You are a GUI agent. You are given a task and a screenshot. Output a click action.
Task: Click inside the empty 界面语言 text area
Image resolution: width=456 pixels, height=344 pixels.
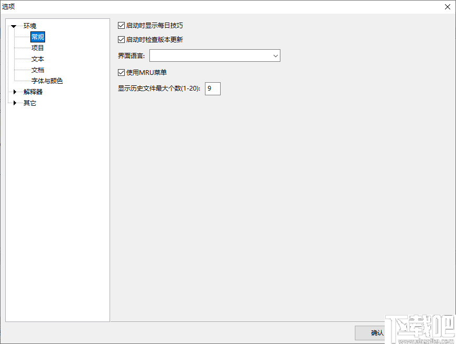click(x=210, y=56)
